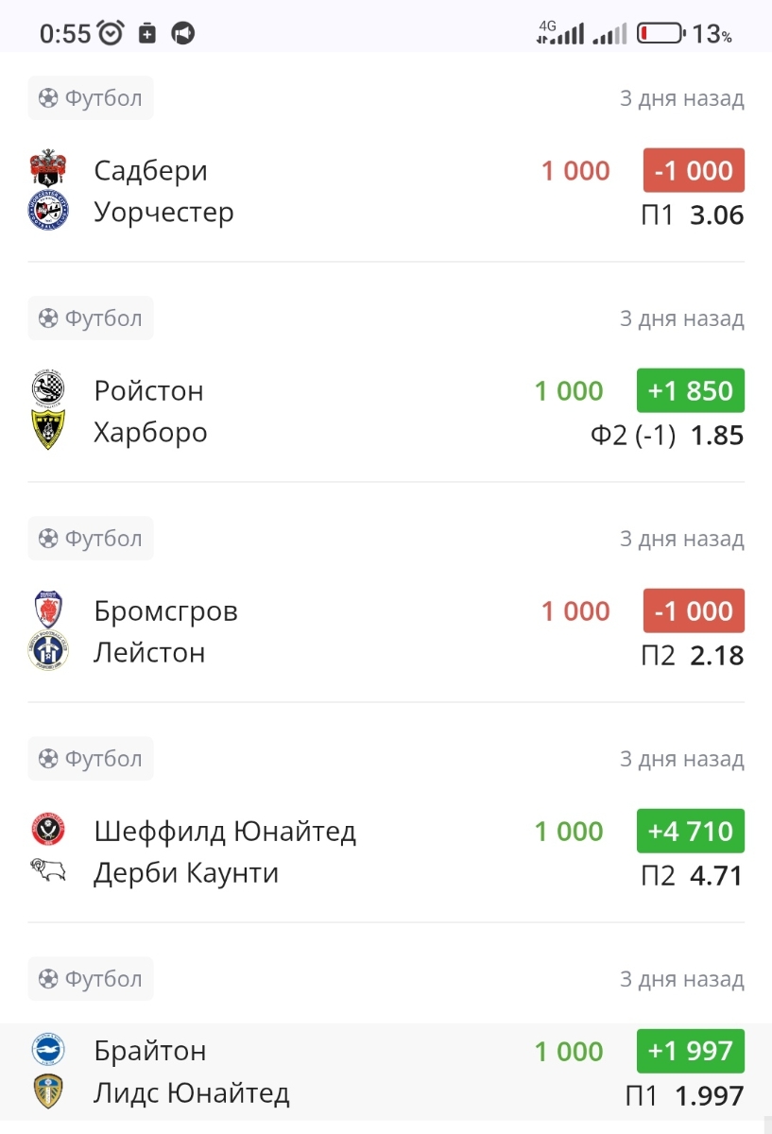Image resolution: width=772 pixels, height=1134 pixels.
Task: Tap the green +1 850 winnings badge
Action: point(690,390)
